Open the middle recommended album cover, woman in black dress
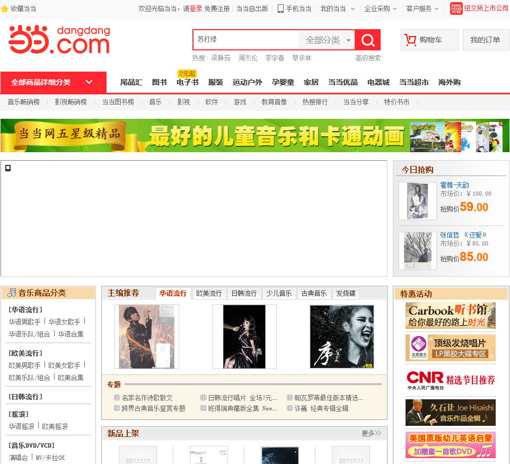Viewport: 510px width, 464px height. click(x=244, y=337)
